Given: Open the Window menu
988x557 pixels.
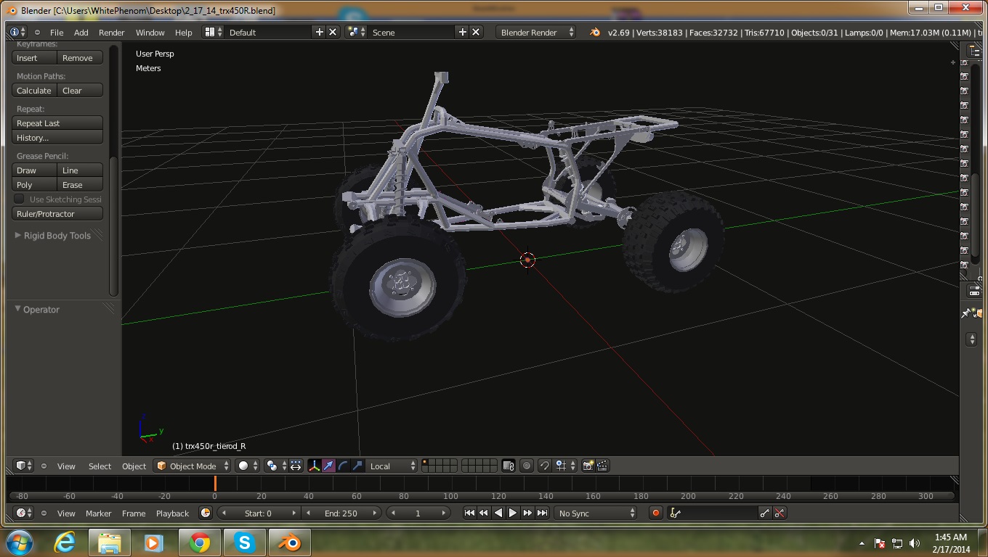Looking at the screenshot, I should [150, 32].
